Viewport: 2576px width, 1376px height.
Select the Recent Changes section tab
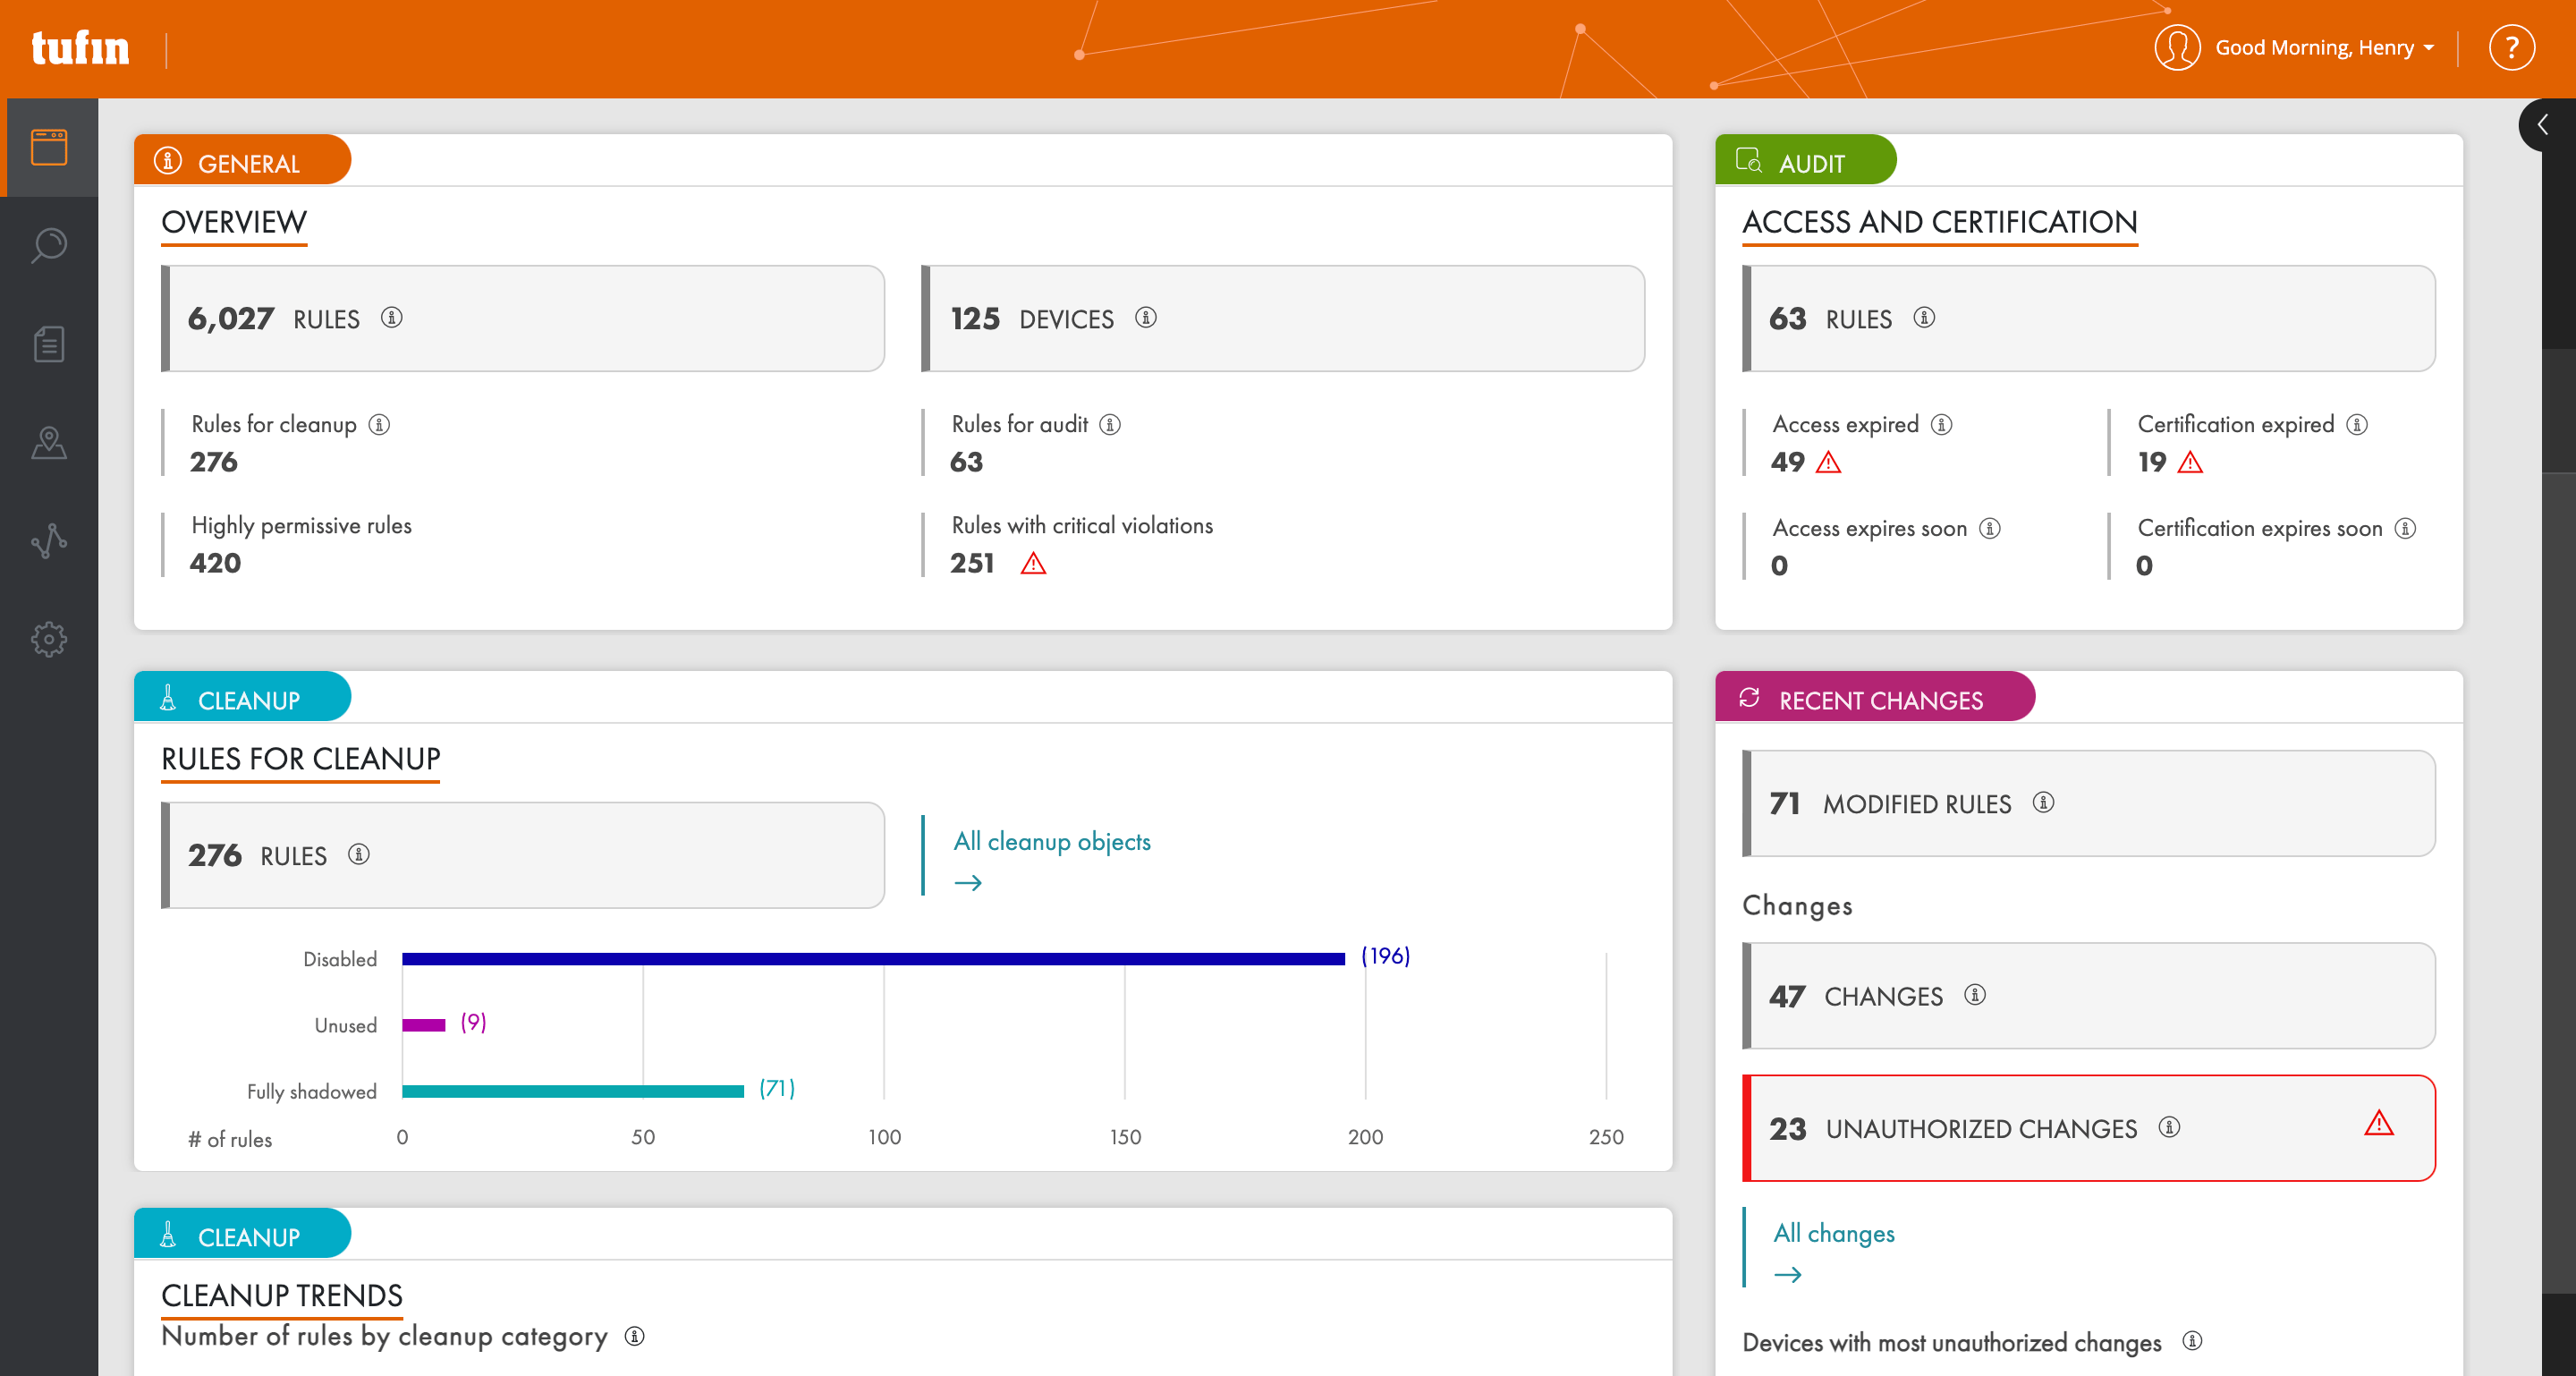click(x=1874, y=698)
